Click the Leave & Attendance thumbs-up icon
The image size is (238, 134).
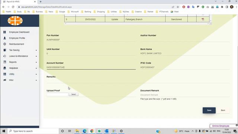(x=5, y=56)
